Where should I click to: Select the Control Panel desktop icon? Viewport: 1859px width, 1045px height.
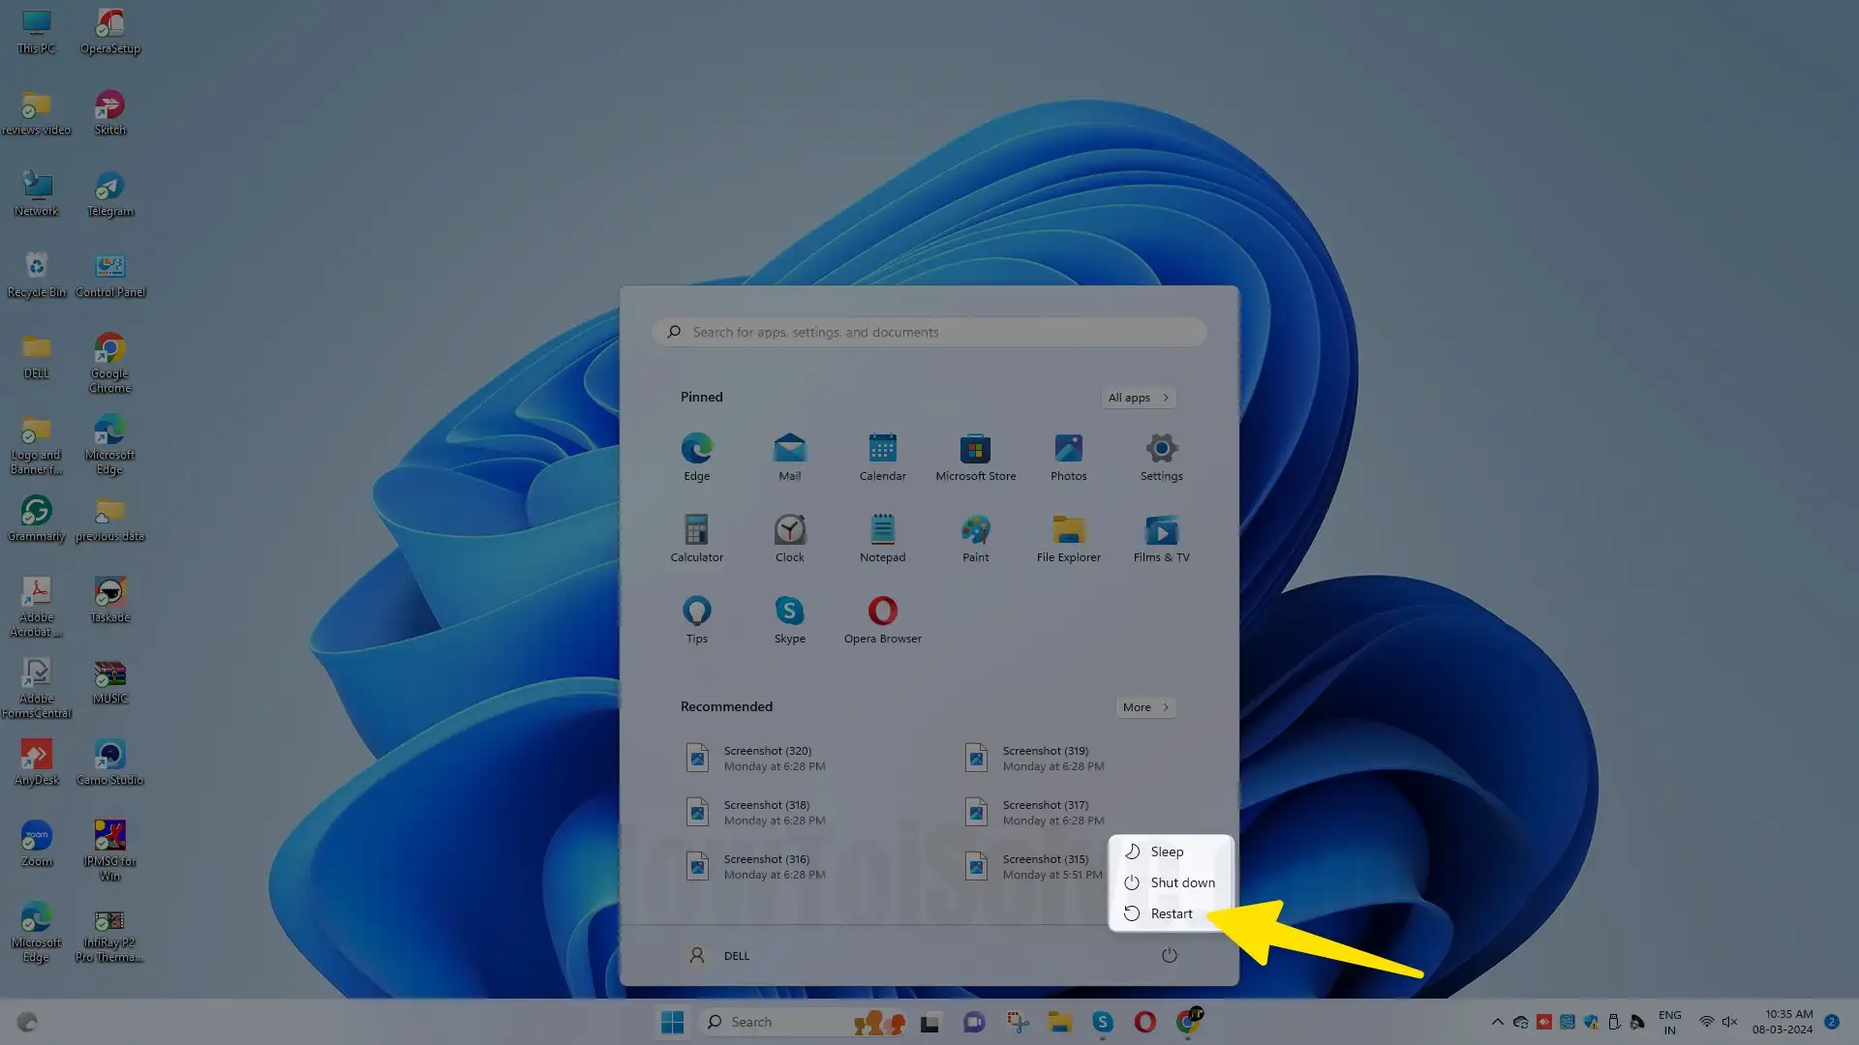[x=109, y=276]
